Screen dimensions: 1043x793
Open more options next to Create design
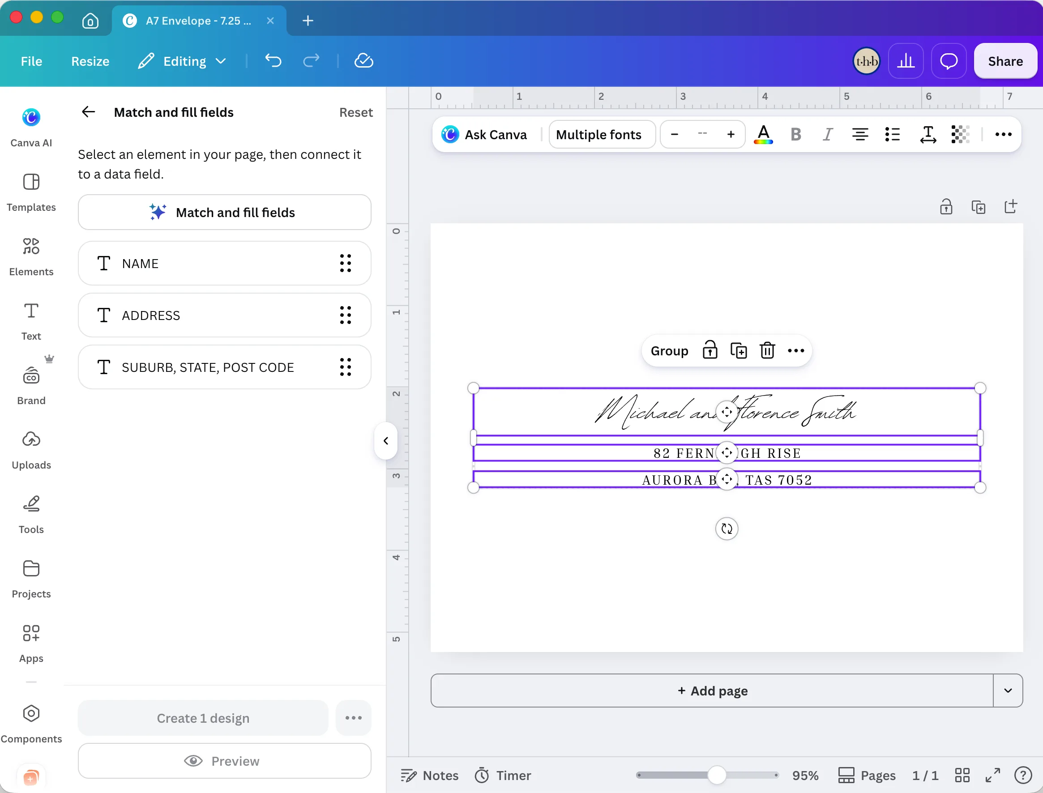353,718
